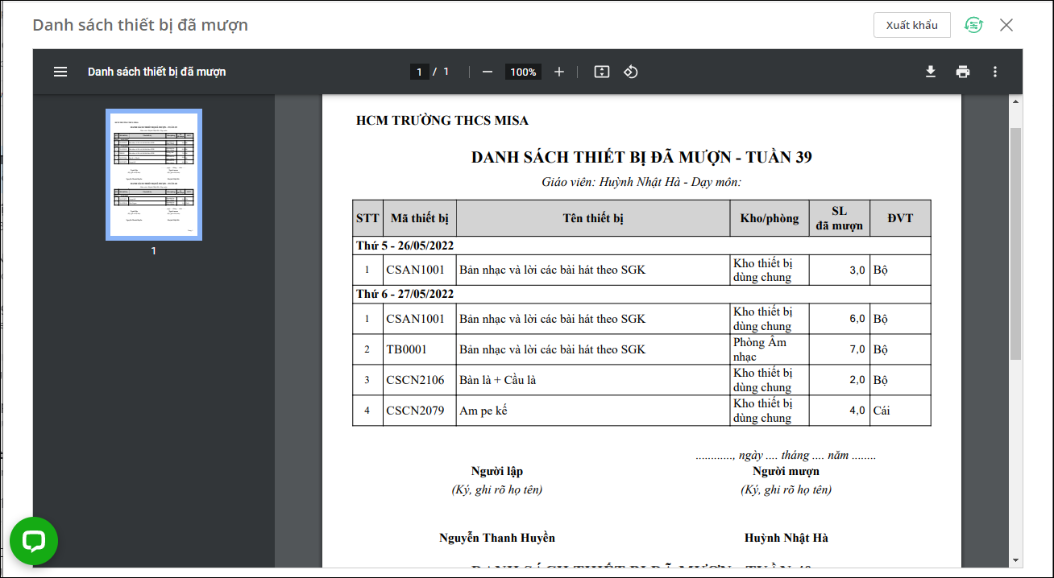
Task: Zoom out with the minus icon
Action: [487, 72]
